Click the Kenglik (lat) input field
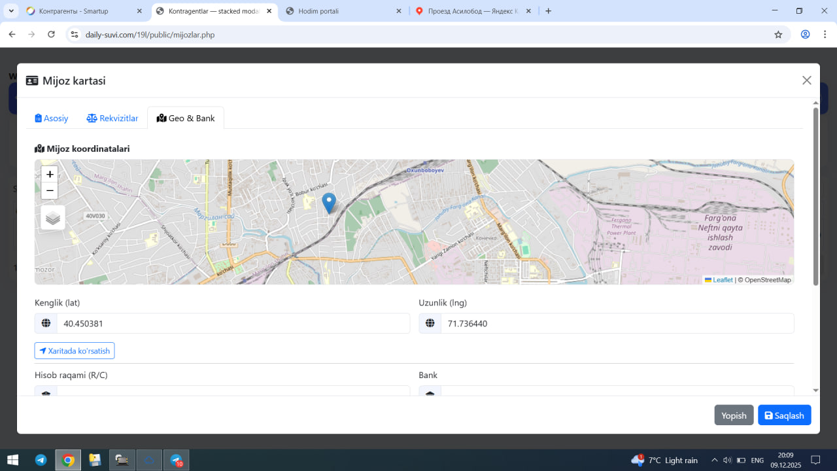Screen dimensions: 837x471 [x=233, y=324]
